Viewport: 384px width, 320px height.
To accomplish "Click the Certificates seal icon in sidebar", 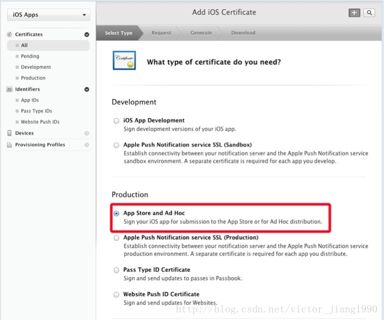I will click(9, 34).
